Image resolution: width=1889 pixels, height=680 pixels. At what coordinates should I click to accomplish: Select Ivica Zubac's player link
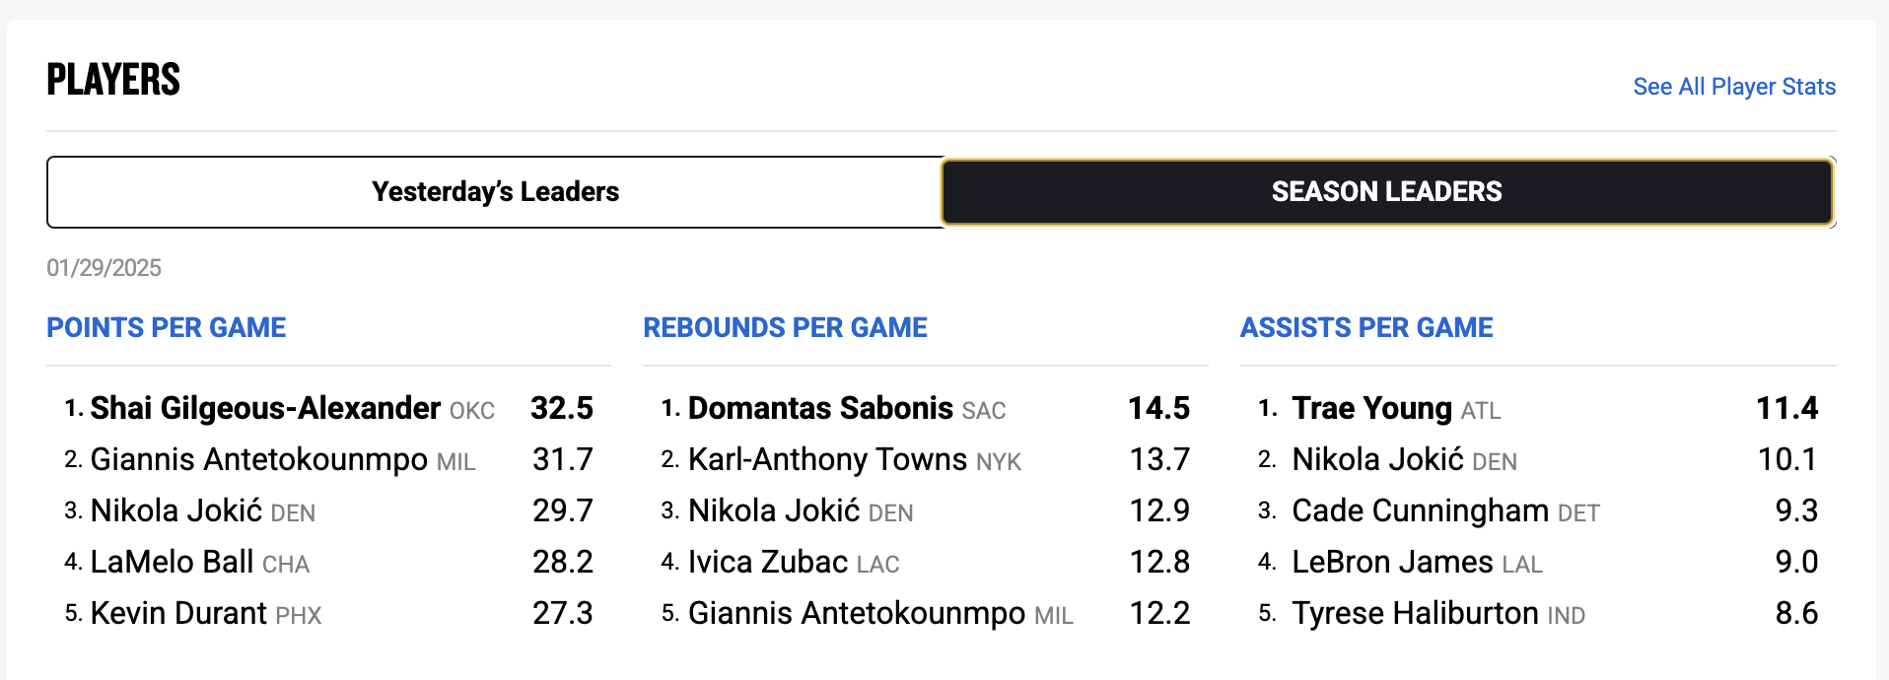(768, 562)
